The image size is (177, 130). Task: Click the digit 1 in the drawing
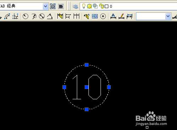coord(76,87)
